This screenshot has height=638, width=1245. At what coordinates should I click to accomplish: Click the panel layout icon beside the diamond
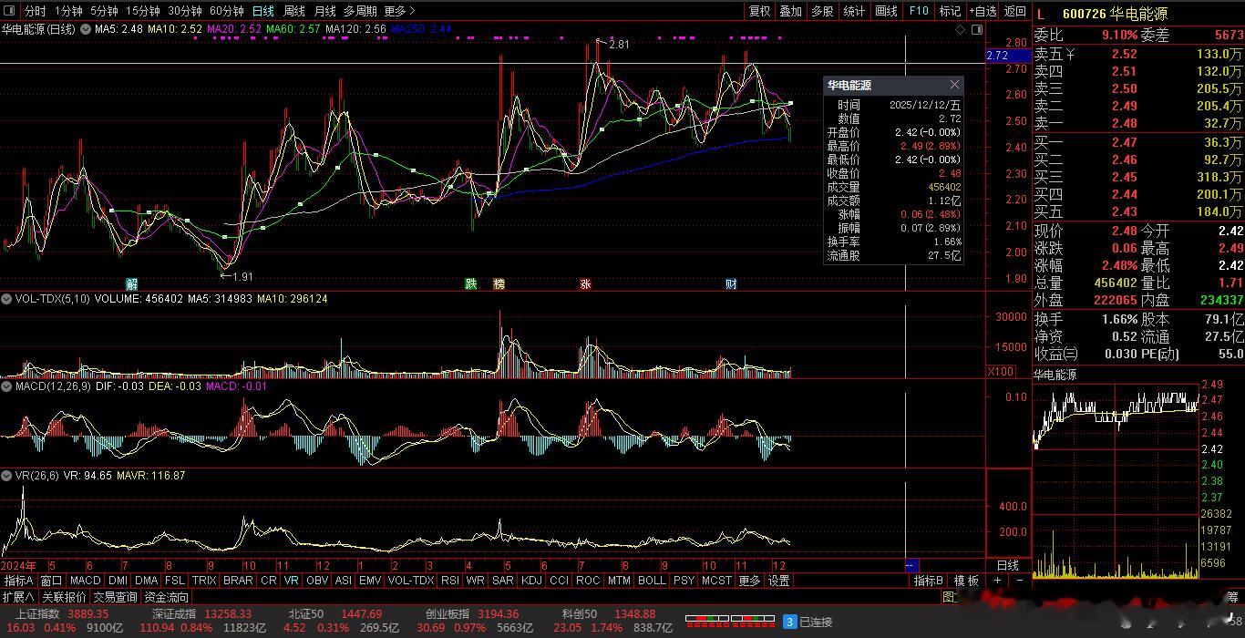pos(976,29)
